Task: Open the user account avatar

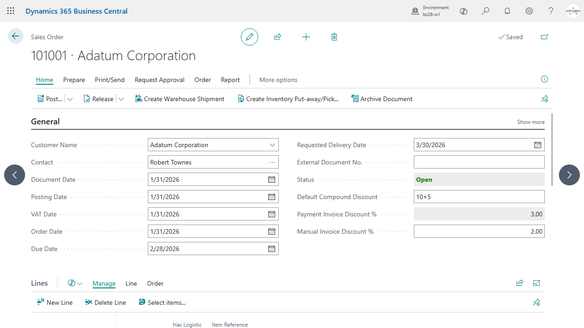Action: click(x=573, y=11)
